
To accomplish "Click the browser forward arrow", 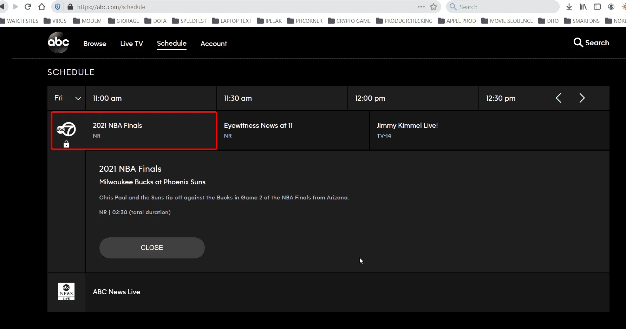I will click(x=15, y=7).
